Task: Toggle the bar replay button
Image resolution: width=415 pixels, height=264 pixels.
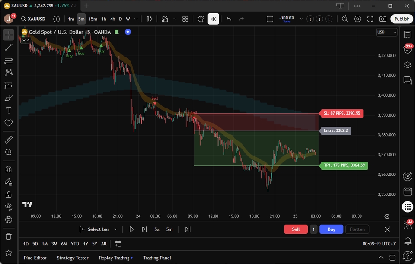Action: tap(213, 19)
